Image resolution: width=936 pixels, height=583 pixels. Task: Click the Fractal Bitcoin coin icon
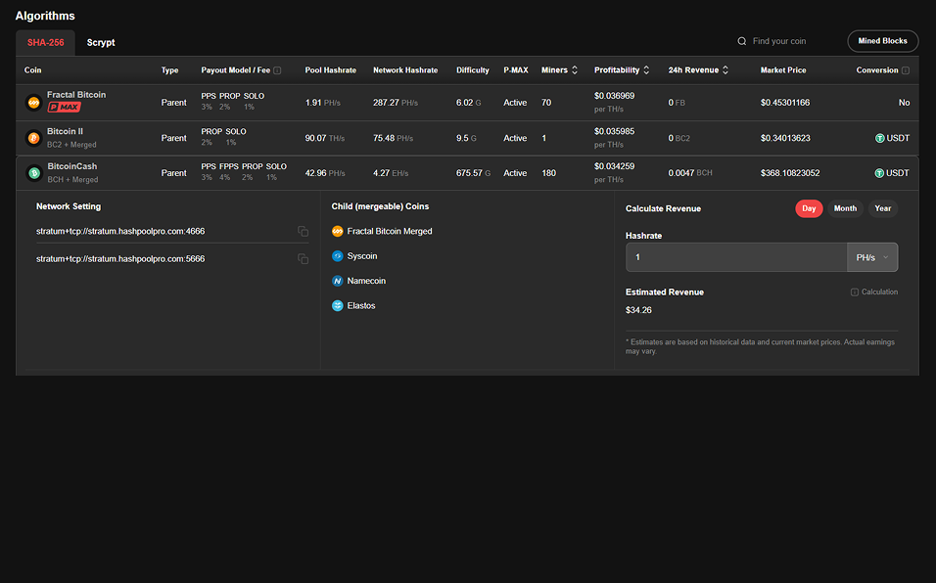pos(34,103)
